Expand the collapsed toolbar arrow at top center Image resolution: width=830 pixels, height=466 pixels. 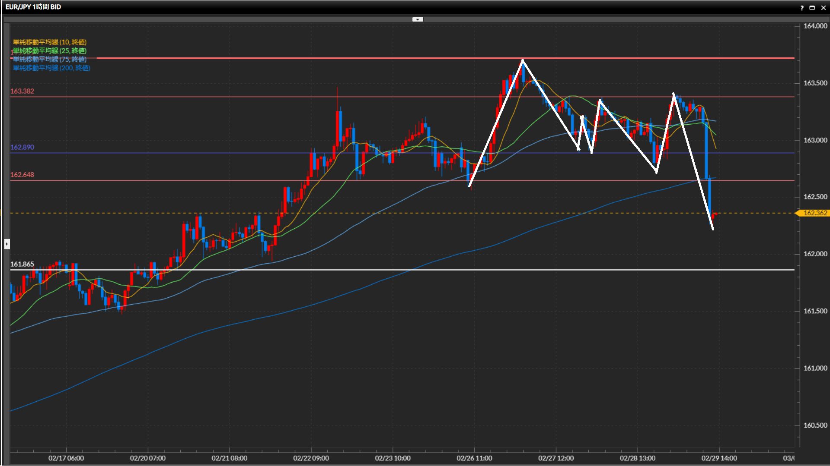tap(418, 19)
